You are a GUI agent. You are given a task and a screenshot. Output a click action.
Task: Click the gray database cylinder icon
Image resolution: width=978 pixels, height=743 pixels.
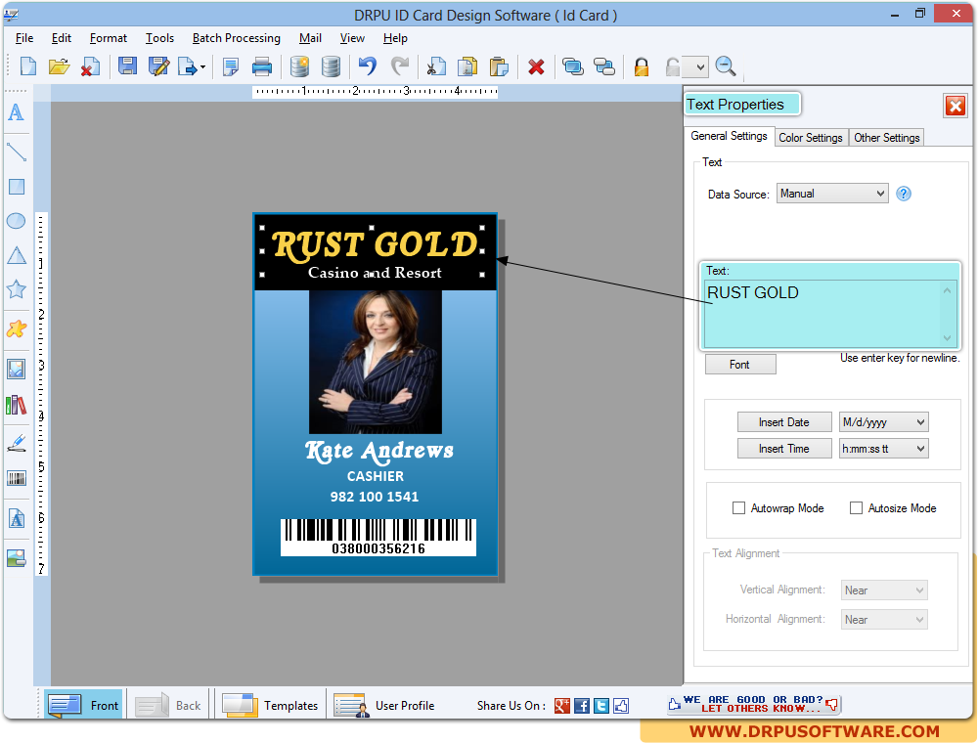tap(331, 66)
